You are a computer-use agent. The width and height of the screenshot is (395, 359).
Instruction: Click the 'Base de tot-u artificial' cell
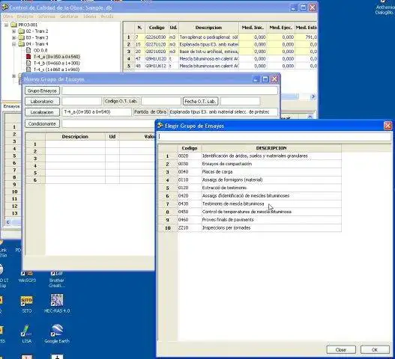208,52
